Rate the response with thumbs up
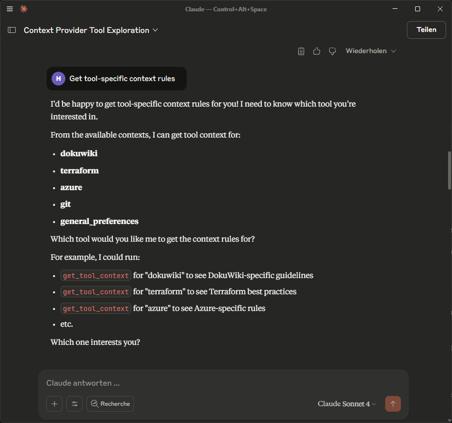Screen dimensions: 452x423 click(316, 51)
